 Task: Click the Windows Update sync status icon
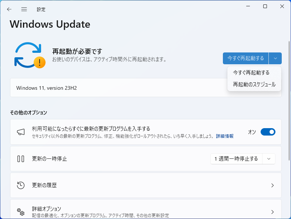30,55
